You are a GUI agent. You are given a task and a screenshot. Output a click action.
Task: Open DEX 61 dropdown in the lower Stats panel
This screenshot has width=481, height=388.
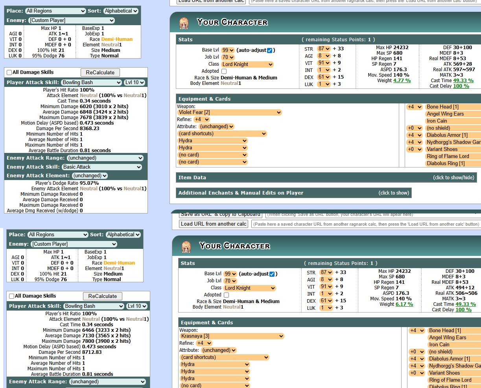pos(326,301)
